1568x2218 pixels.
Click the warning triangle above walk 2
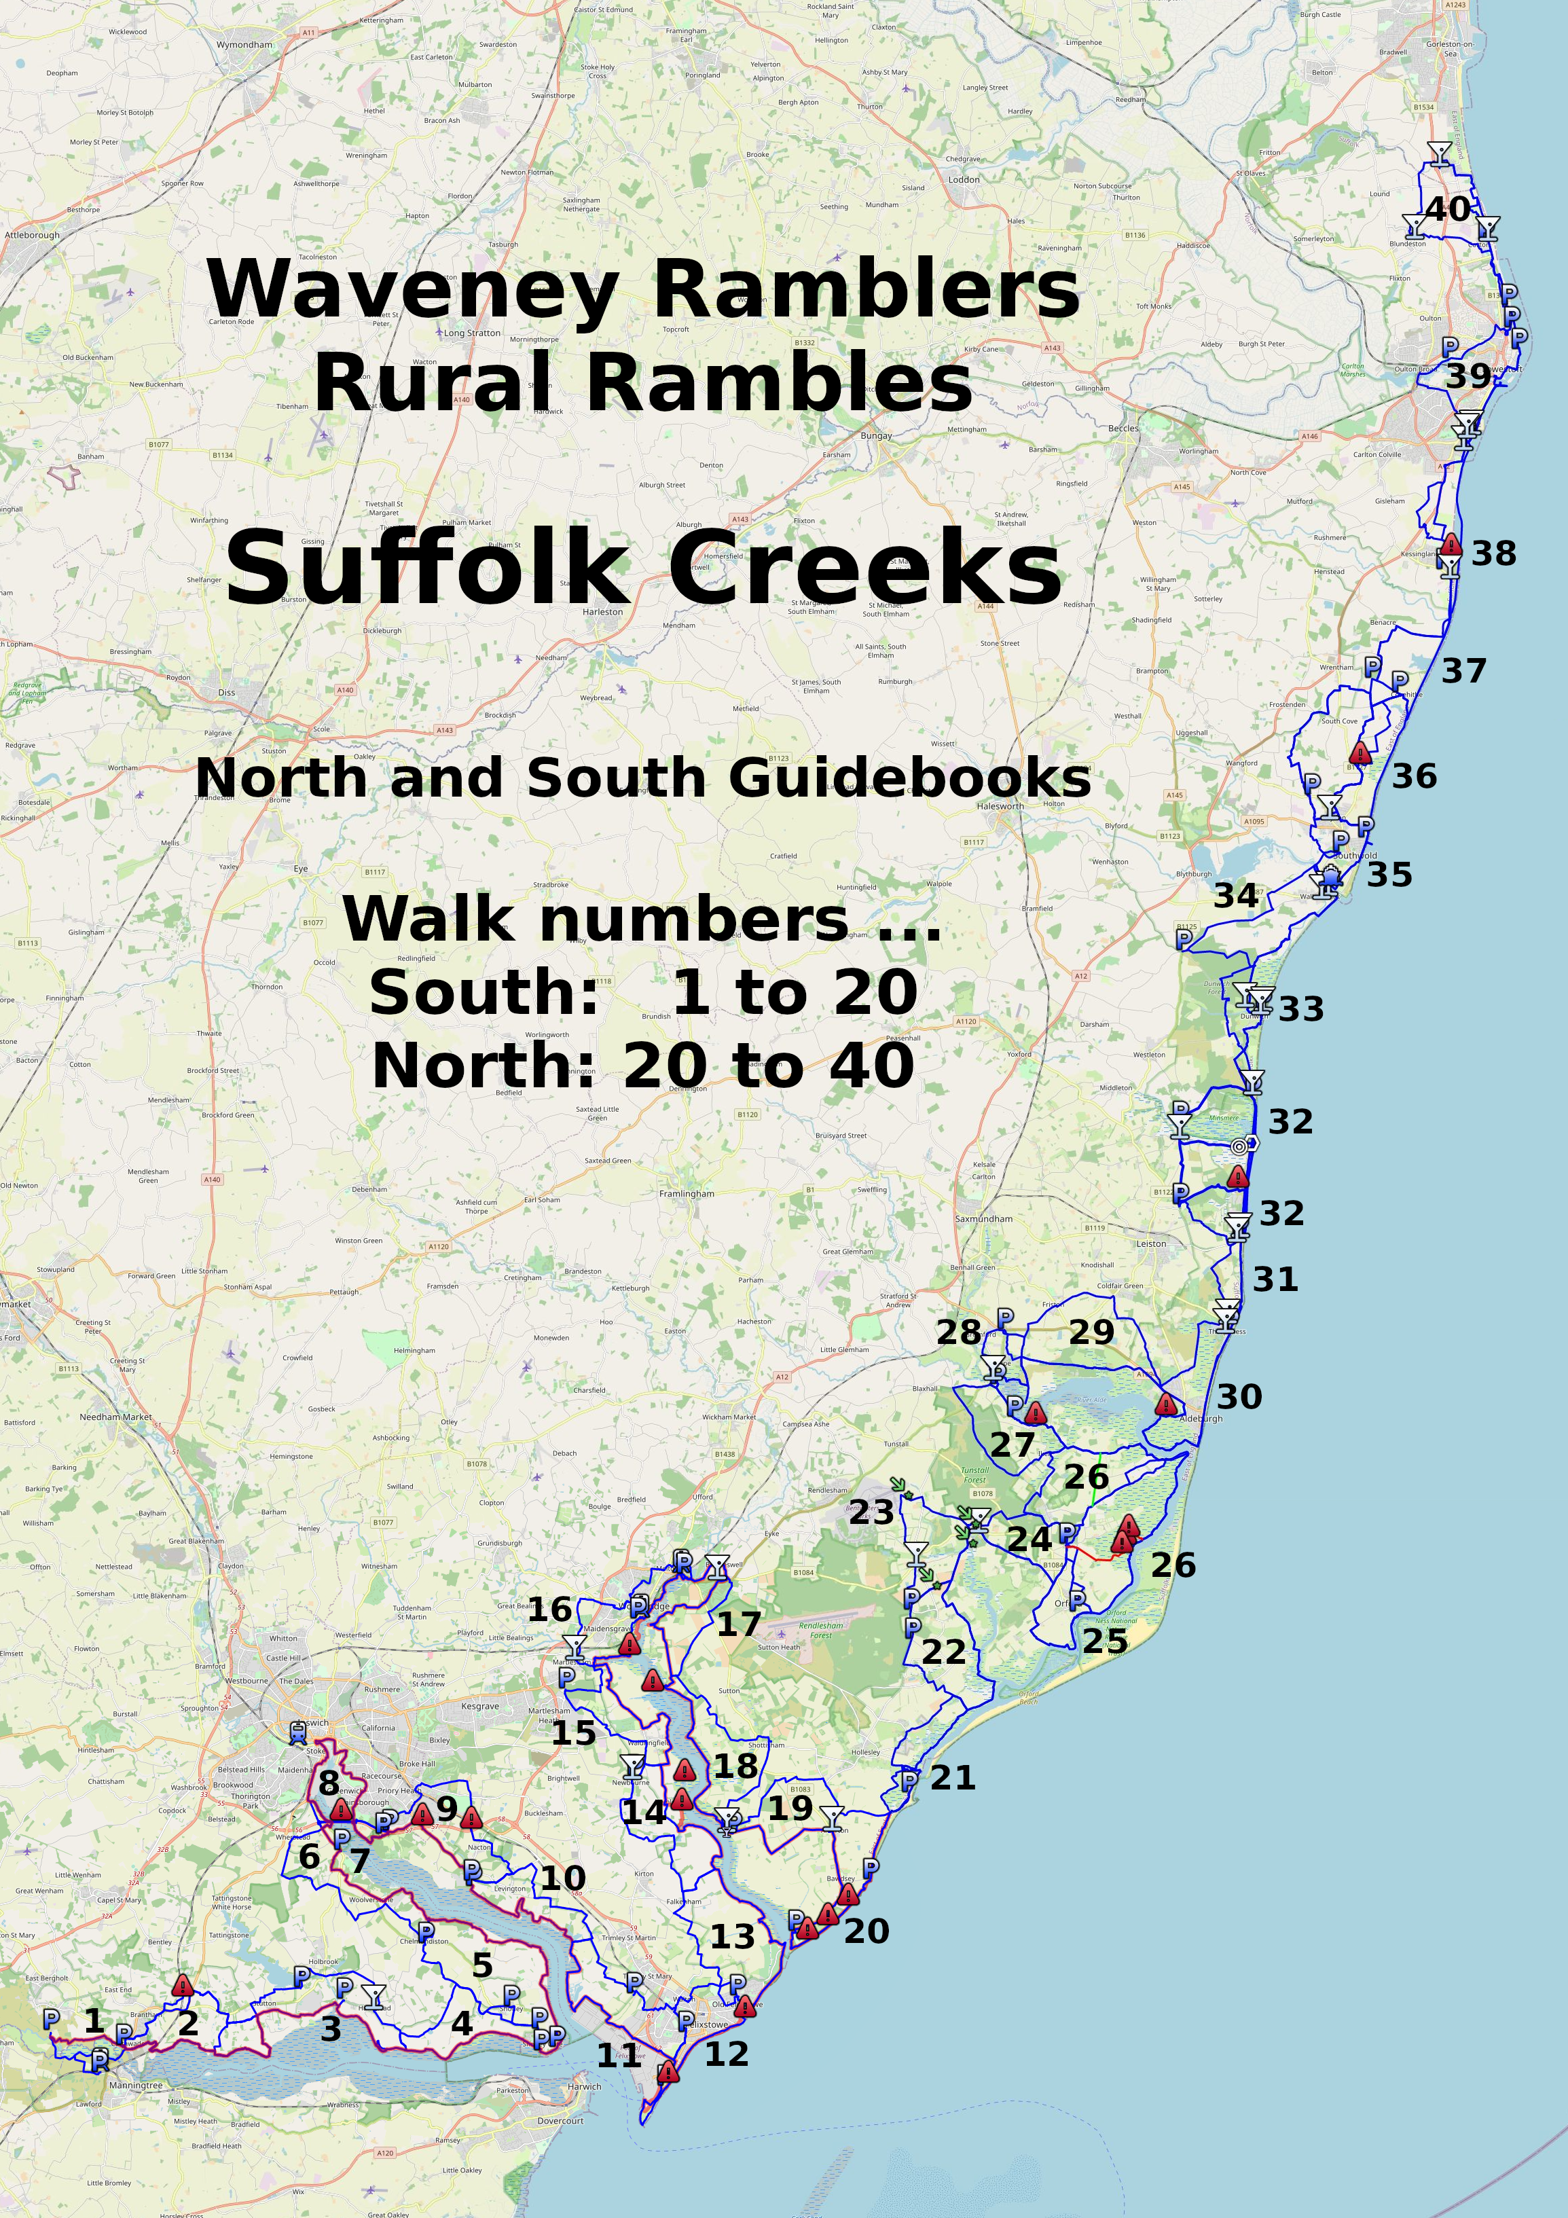[x=183, y=1987]
